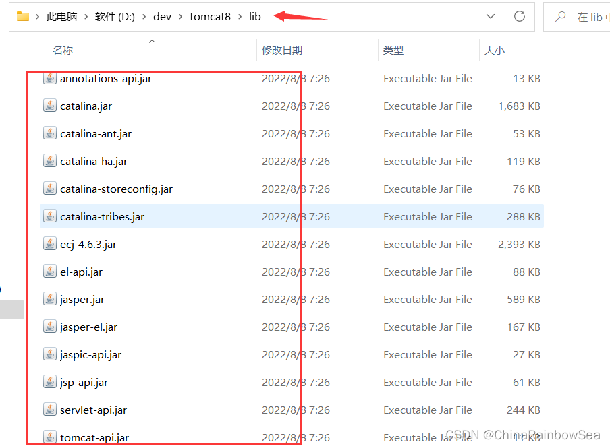Image resolution: width=610 pixels, height=446 pixels.
Task: Select jsp-api.jar file name
Action: (84, 382)
